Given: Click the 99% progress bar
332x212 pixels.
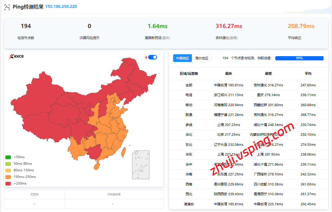Looking at the screenshot, I should point(299,58).
